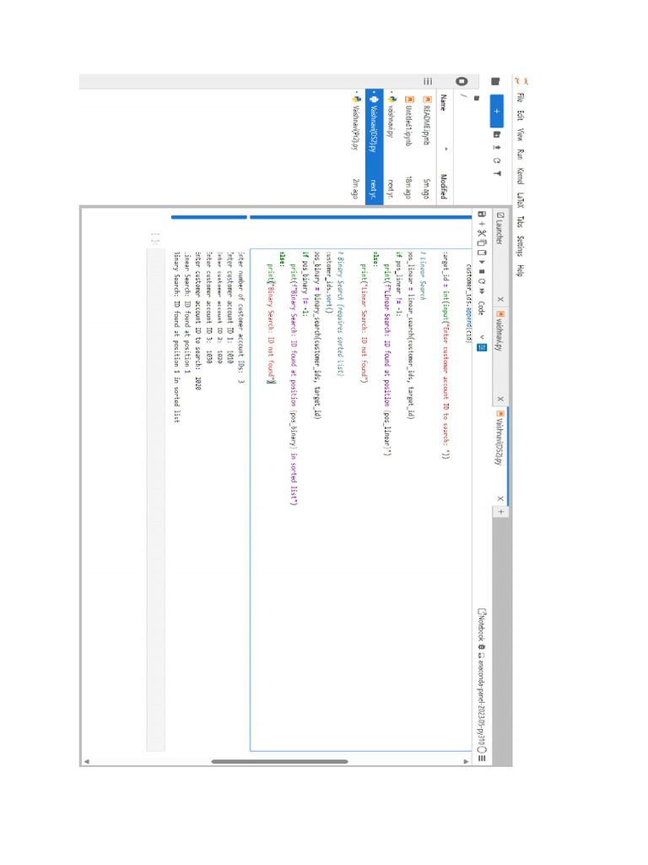Select Untitled1.ipynb in file list
This screenshot has height=865, width=648.
click(x=409, y=147)
